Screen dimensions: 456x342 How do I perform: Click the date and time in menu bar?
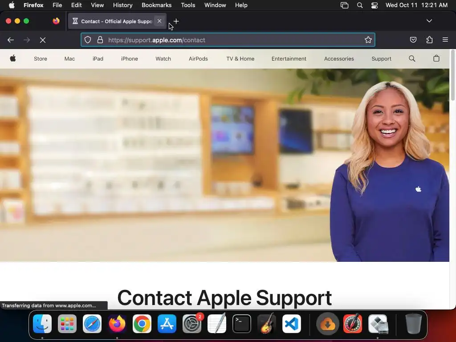coord(416,5)
